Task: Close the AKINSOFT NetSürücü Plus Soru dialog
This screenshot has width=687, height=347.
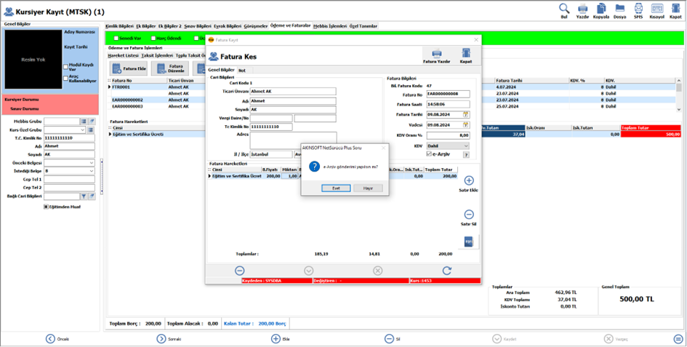Action: click(x=383, y=148)
